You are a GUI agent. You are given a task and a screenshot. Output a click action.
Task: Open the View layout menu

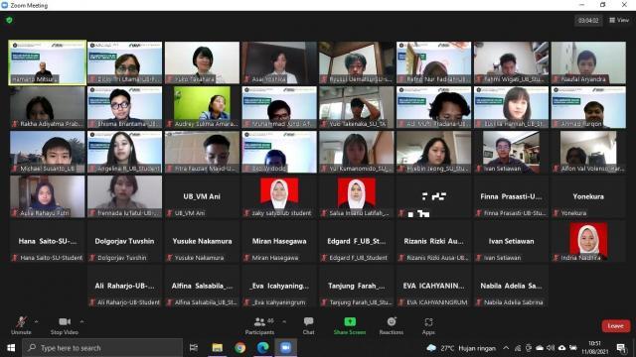point(619,20)
